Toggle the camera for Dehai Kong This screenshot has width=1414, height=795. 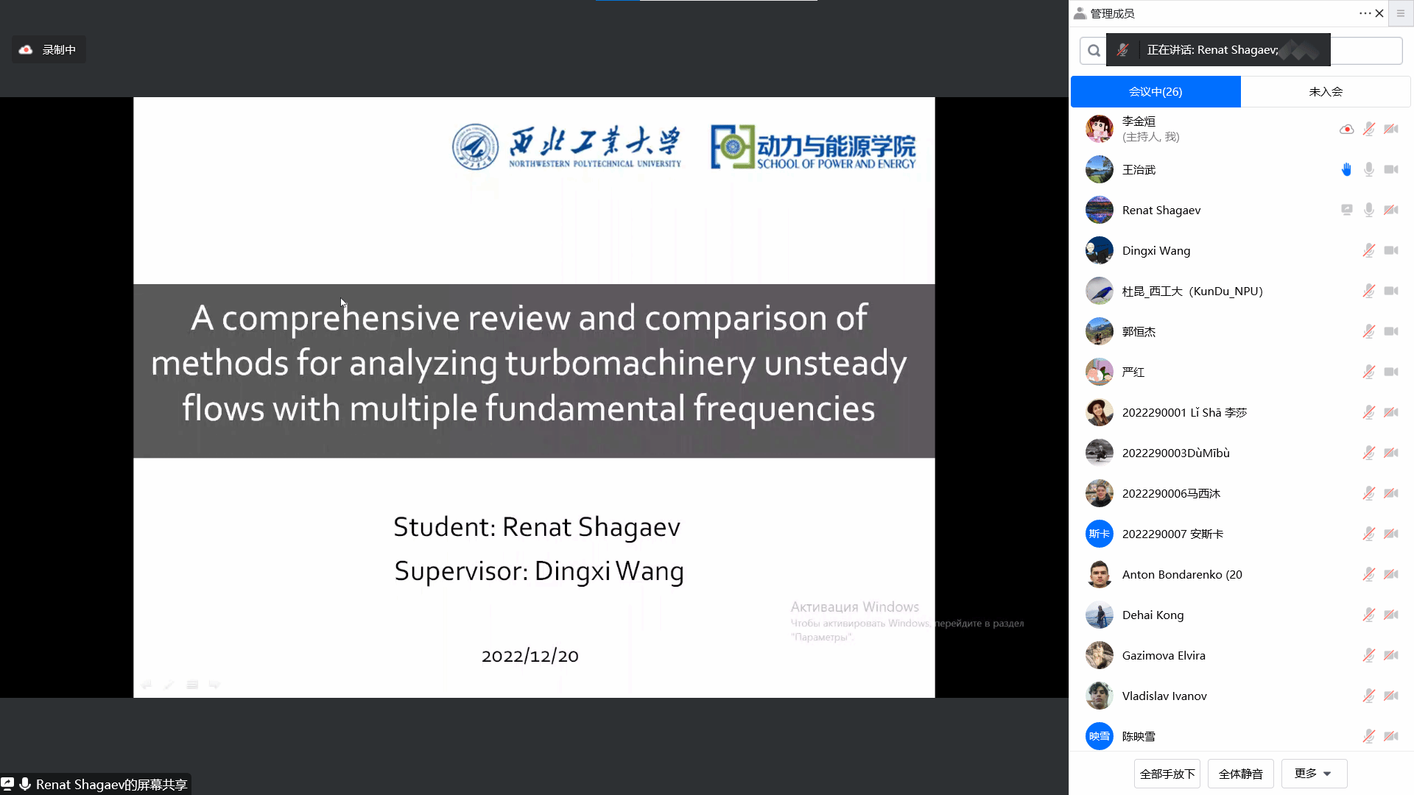(x=1390, y=615)
